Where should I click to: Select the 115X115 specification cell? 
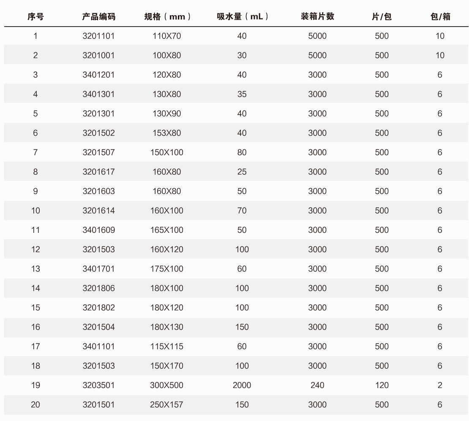click(166, 346)
